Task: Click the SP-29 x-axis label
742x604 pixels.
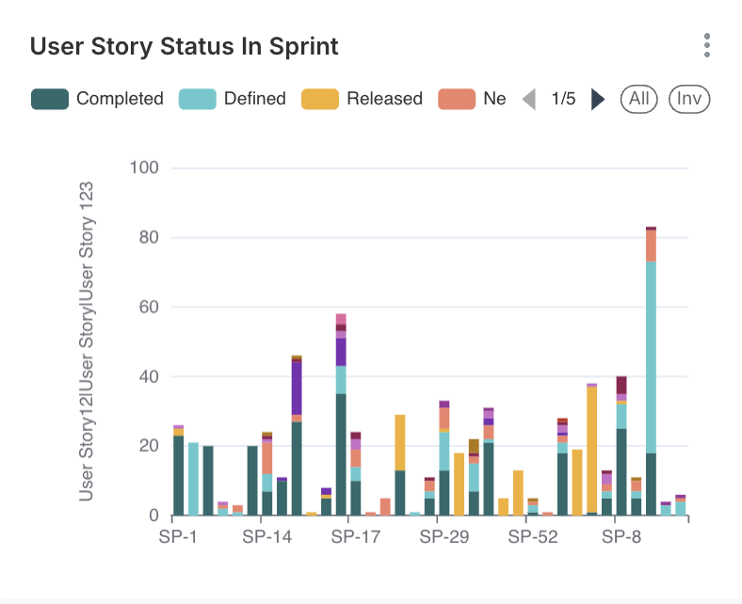Action: [444, 537]
